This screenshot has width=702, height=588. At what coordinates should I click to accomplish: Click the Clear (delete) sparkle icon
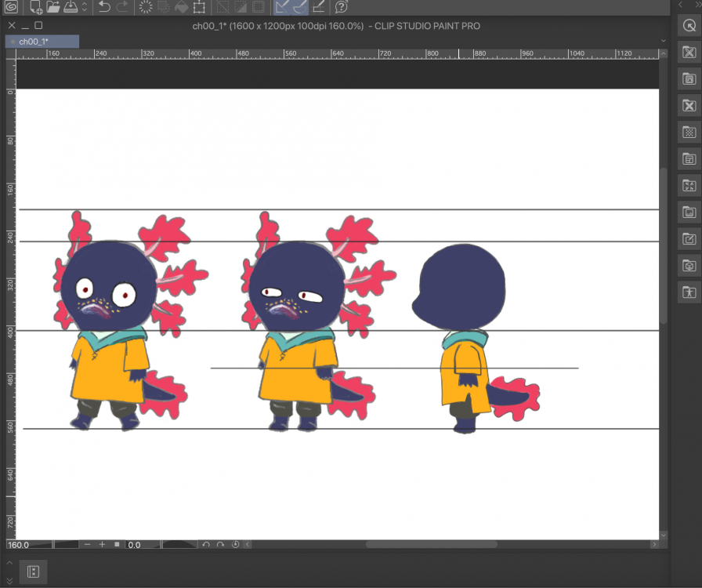[x=146, y=8]
